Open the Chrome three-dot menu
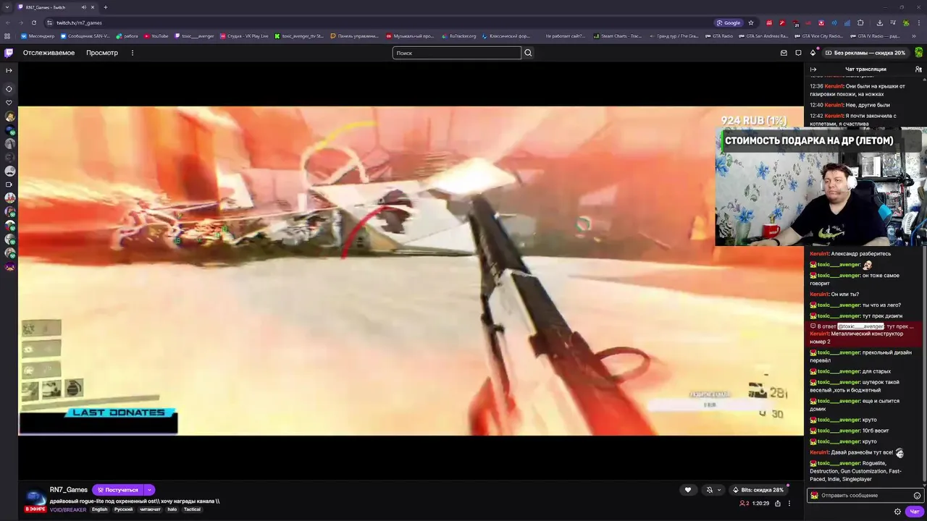The image size is (927, 521). pos(918,22)
